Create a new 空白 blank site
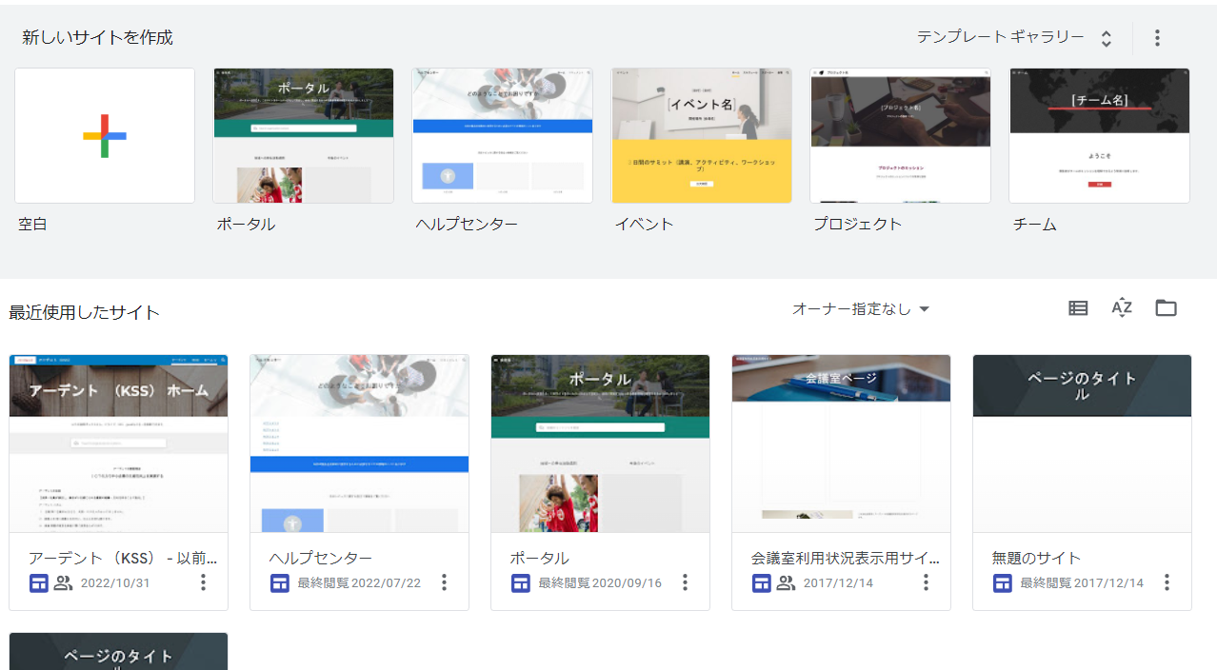This screenshot has height=670, width=1217. coord(105,135)
